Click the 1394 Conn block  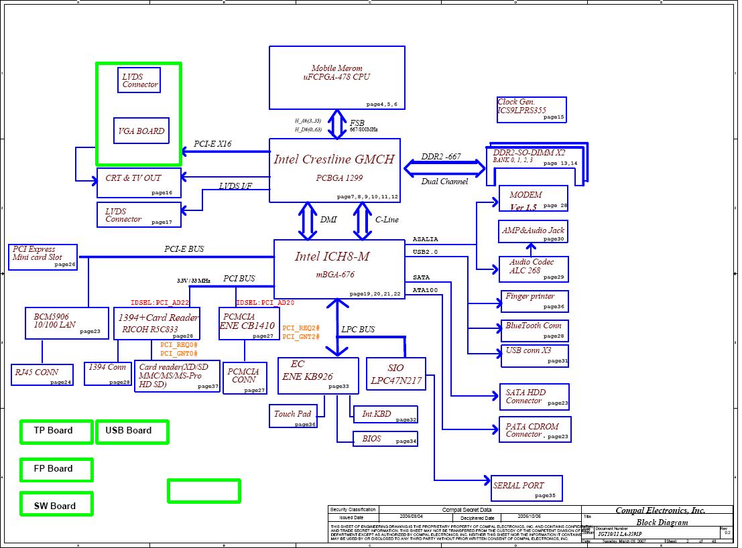(x=108, y=374)
